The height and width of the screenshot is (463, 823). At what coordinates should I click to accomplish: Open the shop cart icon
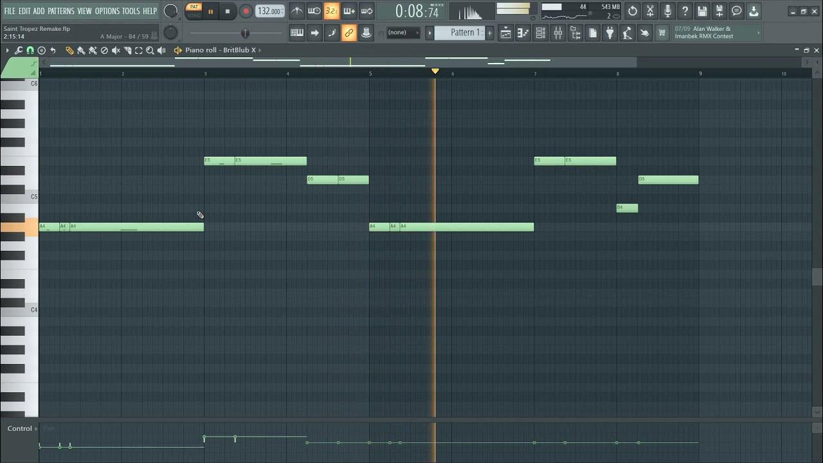tap(662, 33)
